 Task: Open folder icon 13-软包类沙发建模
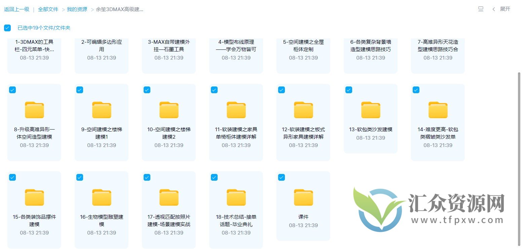(x=371, y=110)
